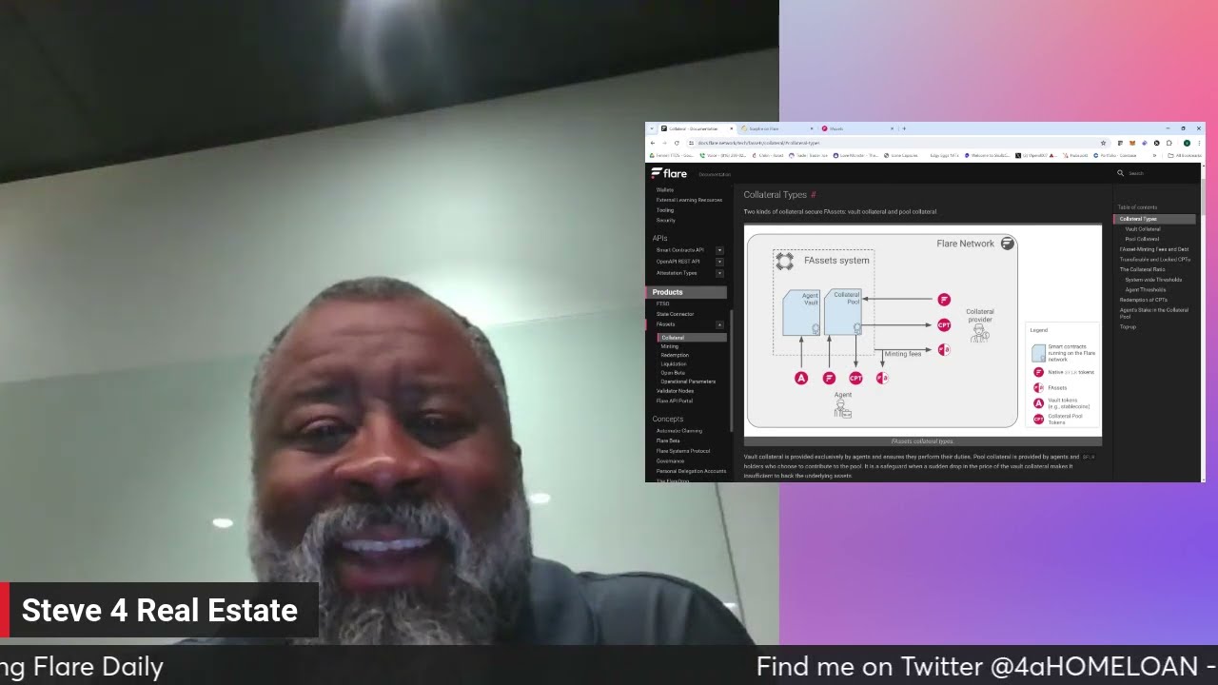Open Minting in the sidebar
The width and height of the screenshot is (1218, 685).
(670, 346)
